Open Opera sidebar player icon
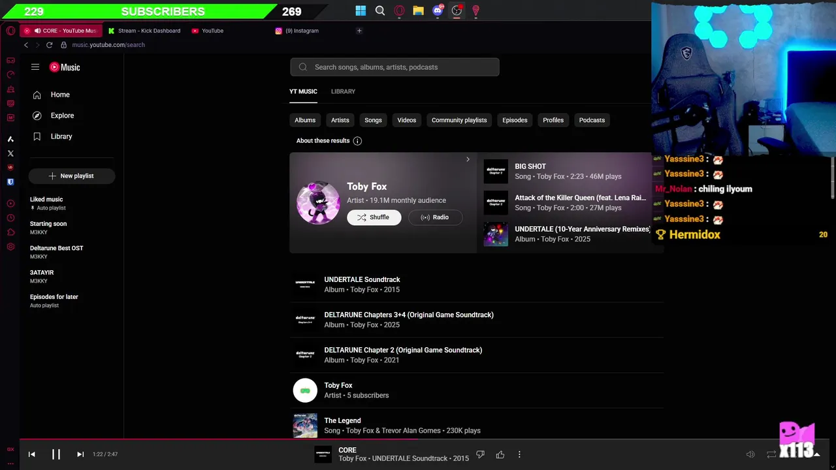The width and height of the screenshot is (836, 470). point(10,204)
